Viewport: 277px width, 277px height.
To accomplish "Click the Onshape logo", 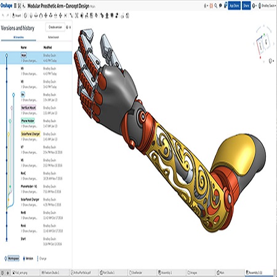I will 6,6.
